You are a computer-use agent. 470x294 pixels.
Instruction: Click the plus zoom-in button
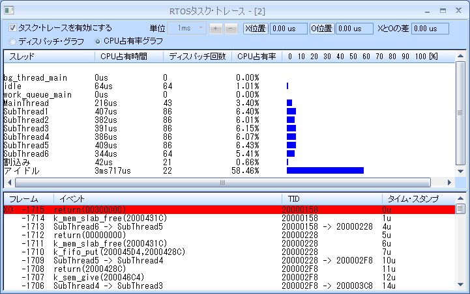coord(216,29)
